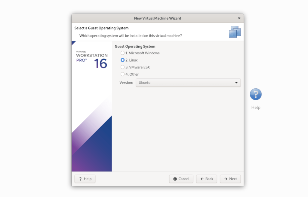Go back using the Back button

[206, 179]
